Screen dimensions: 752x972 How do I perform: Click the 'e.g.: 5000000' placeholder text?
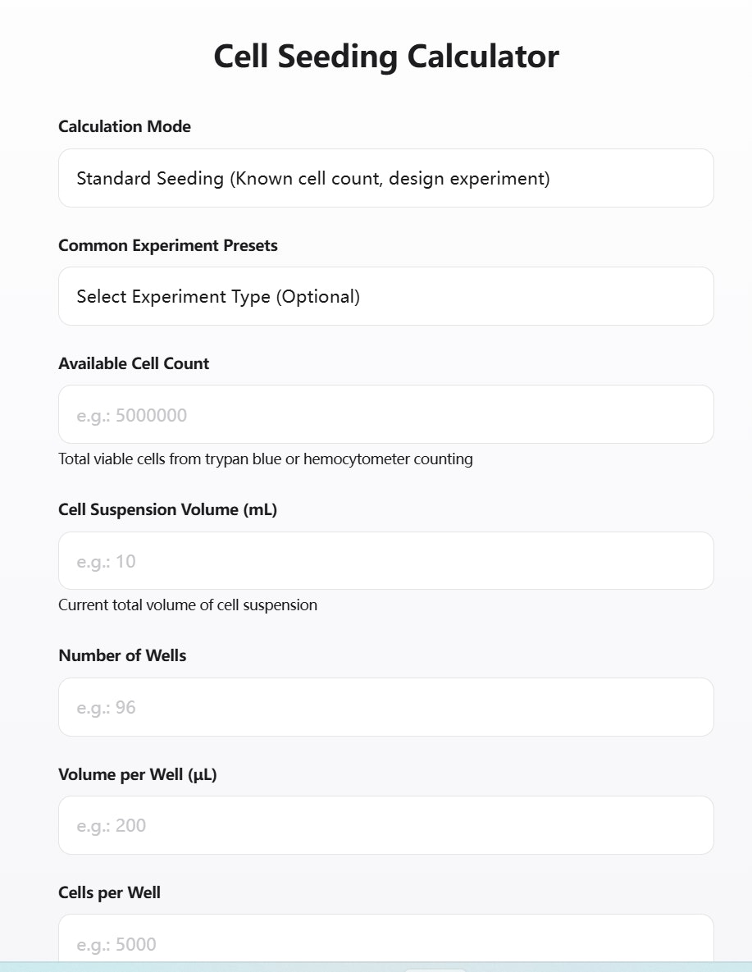[x=131, y=415]
